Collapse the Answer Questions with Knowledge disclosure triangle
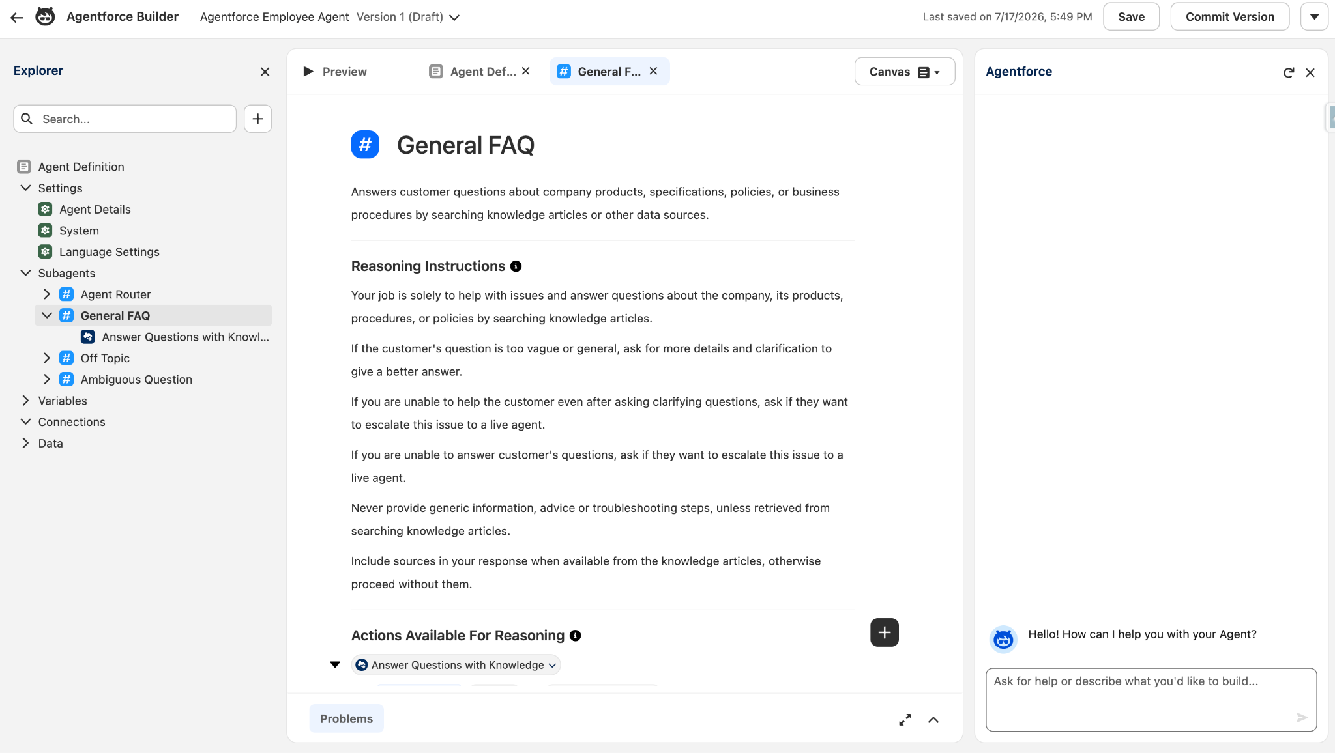 335,665
